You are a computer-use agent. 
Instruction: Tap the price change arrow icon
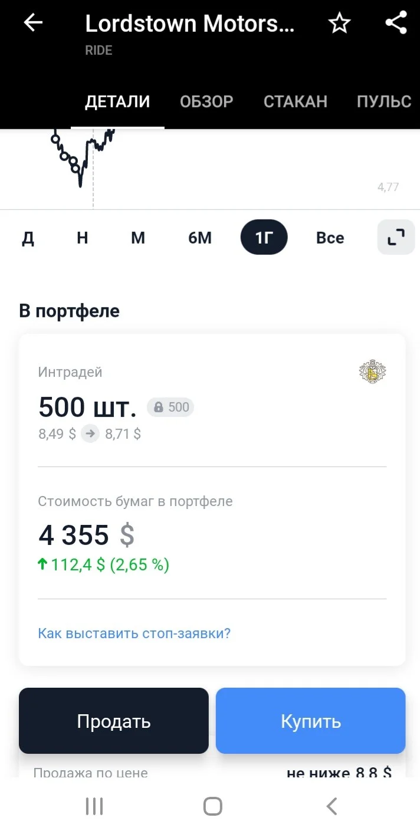click(90, 434)
